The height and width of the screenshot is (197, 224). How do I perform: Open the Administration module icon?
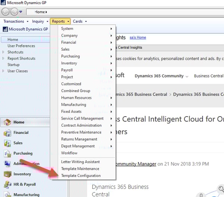(x=7, y=164)
